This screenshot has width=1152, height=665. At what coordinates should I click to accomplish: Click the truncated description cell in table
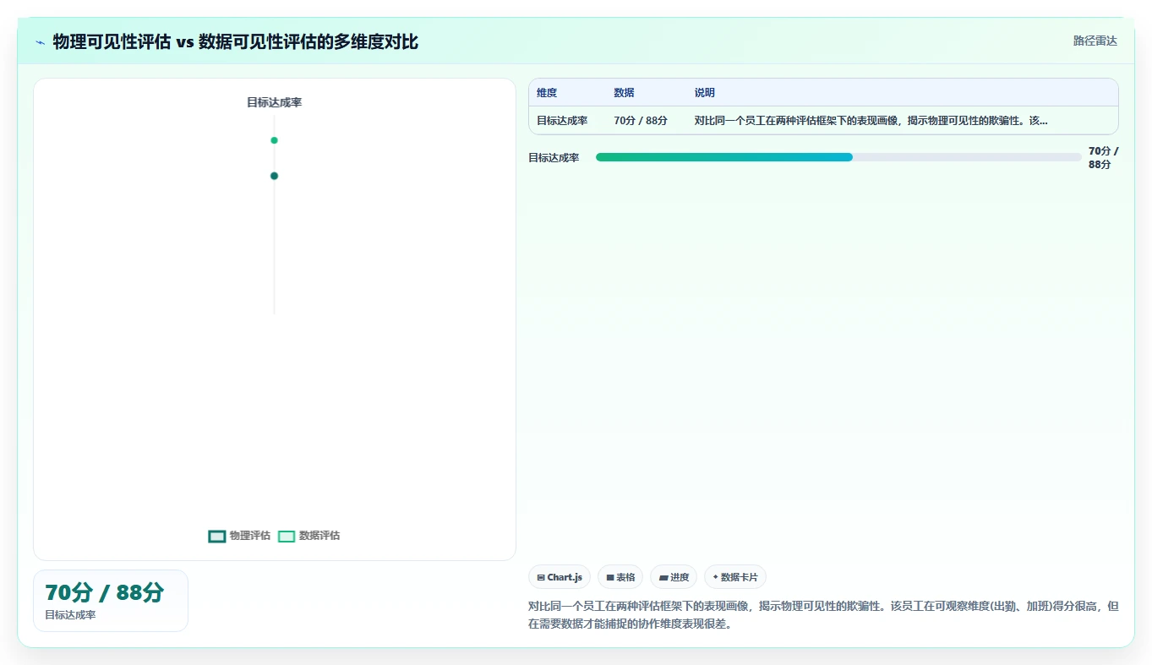(x=871, y=121)
